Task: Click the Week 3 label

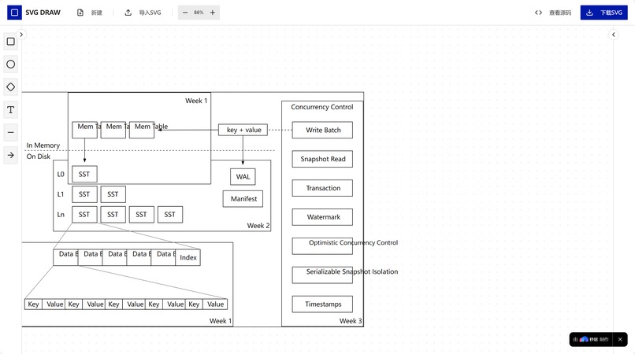Action: 351,321
